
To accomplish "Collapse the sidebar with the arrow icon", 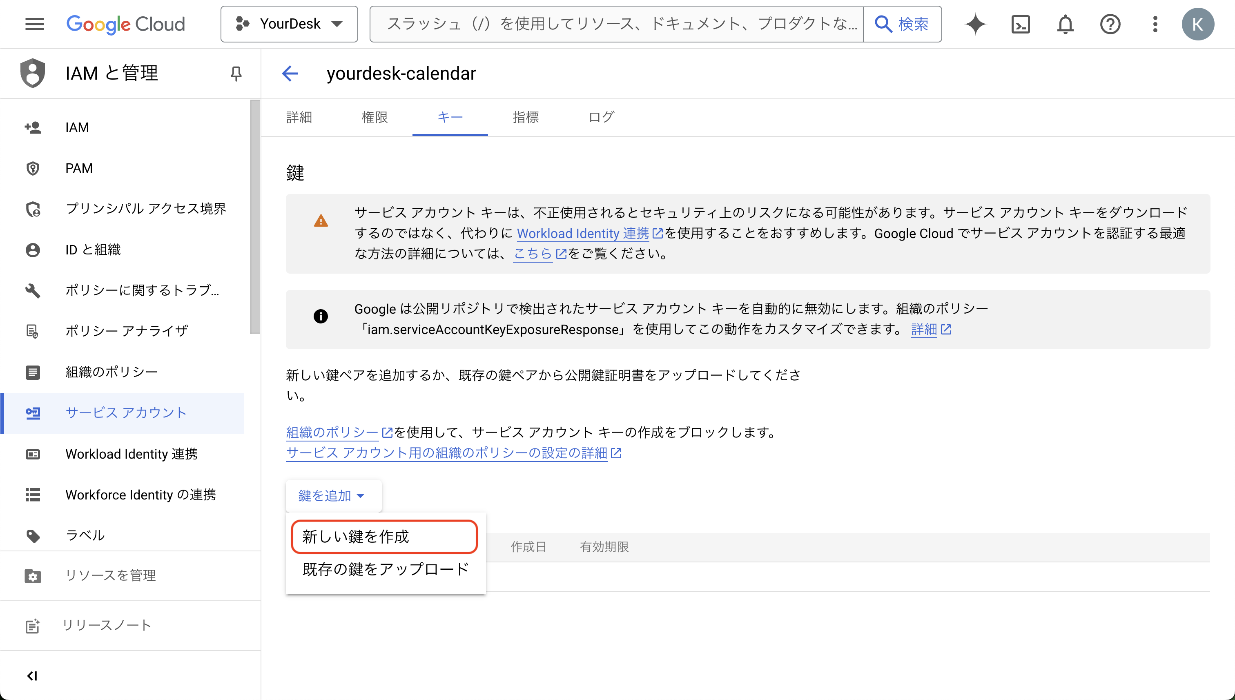I will pyautogui.click(x=32, y=676).
